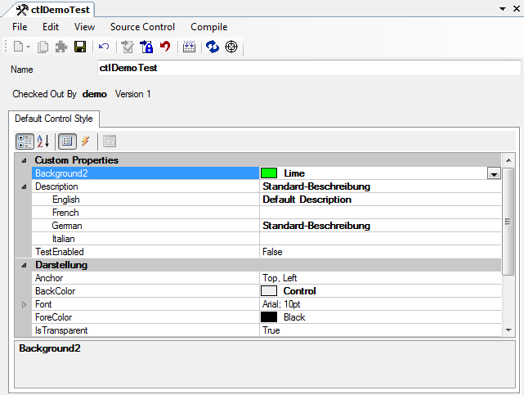
Task: Toggle Alphabetical sort of properties
Action: (x=43, y=141)
